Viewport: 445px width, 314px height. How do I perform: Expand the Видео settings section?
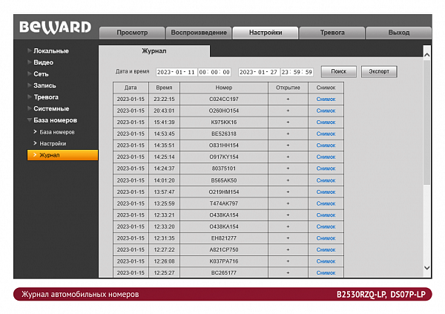43,62
